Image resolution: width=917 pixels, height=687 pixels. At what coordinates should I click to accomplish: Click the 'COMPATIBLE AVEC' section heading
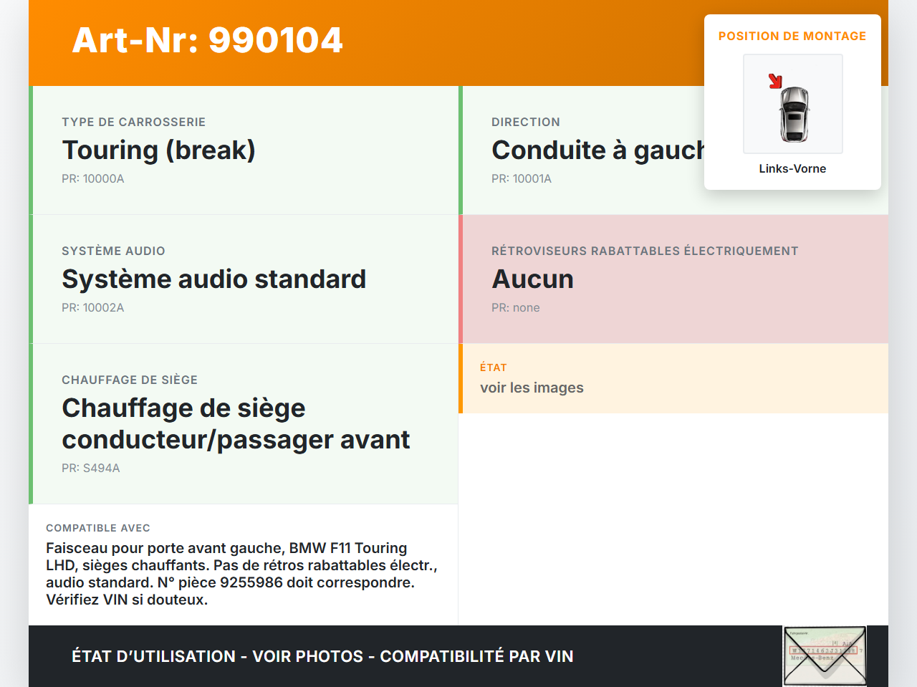[x=98, y=527]
